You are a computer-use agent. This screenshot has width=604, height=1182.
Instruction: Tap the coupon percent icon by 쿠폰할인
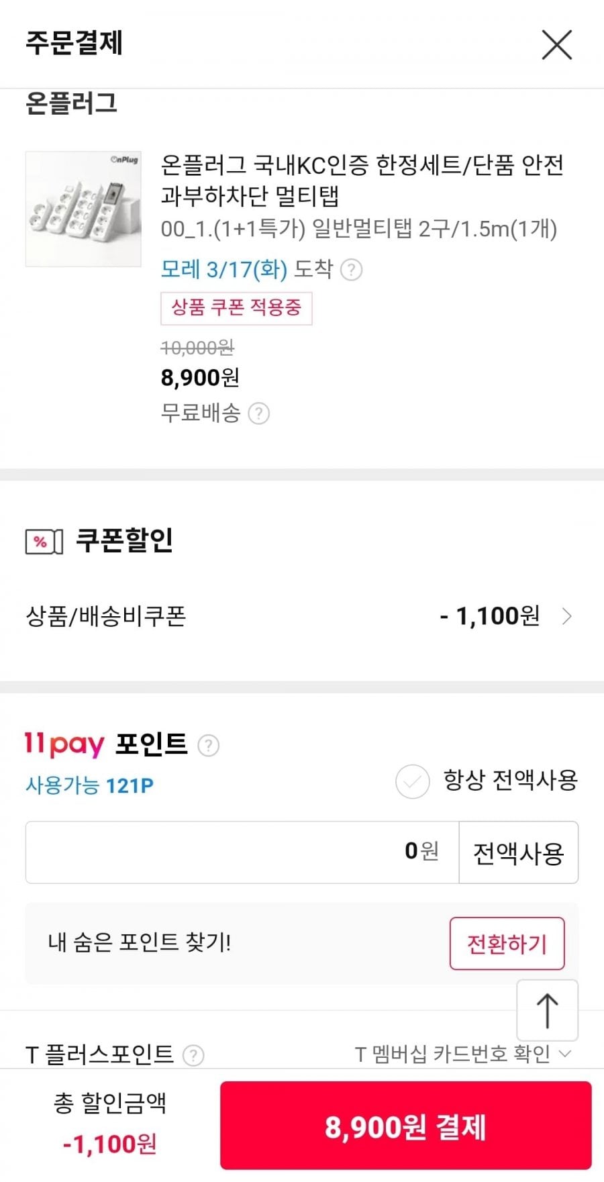(x=44, y=542)
